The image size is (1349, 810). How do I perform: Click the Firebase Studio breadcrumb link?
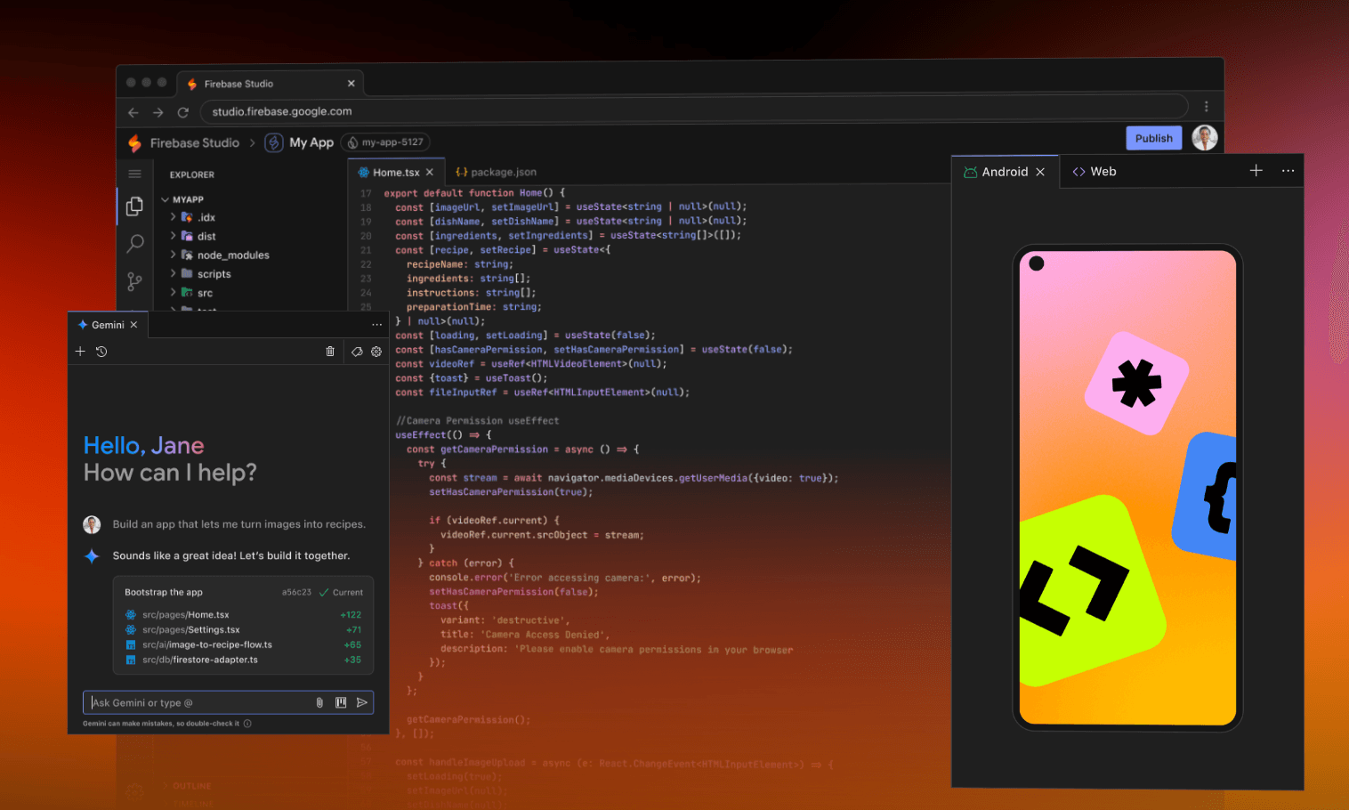pos(195,142)
